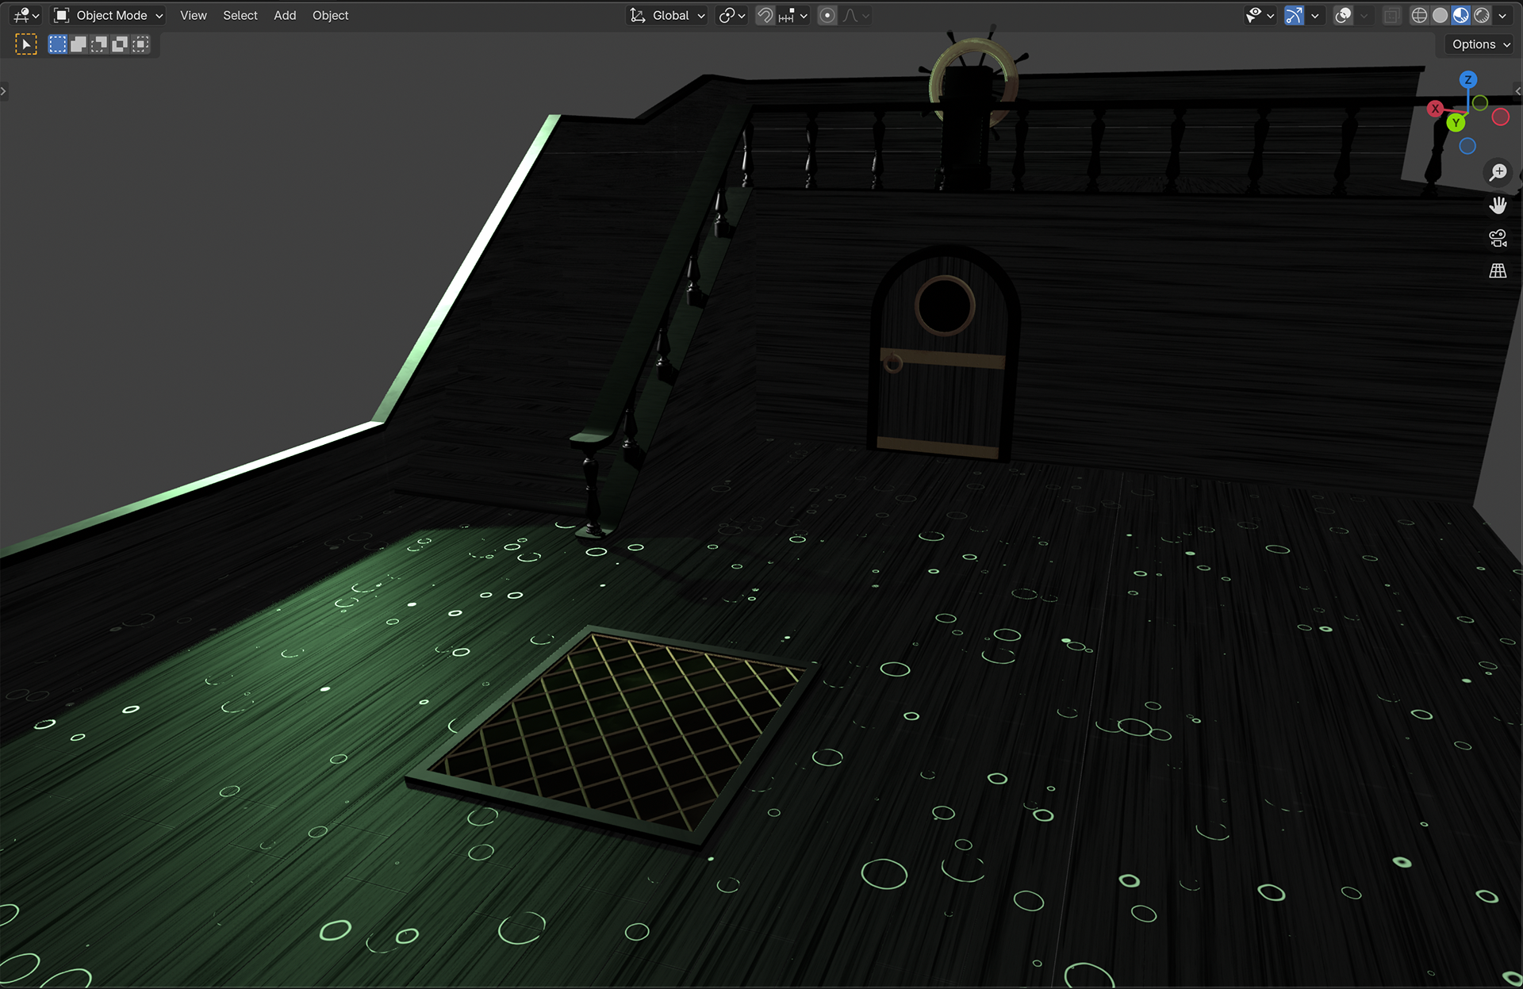This screenshot has width=1523, height=989.
Task: Switch to rendered shading mode
Action: (1482, 15)
